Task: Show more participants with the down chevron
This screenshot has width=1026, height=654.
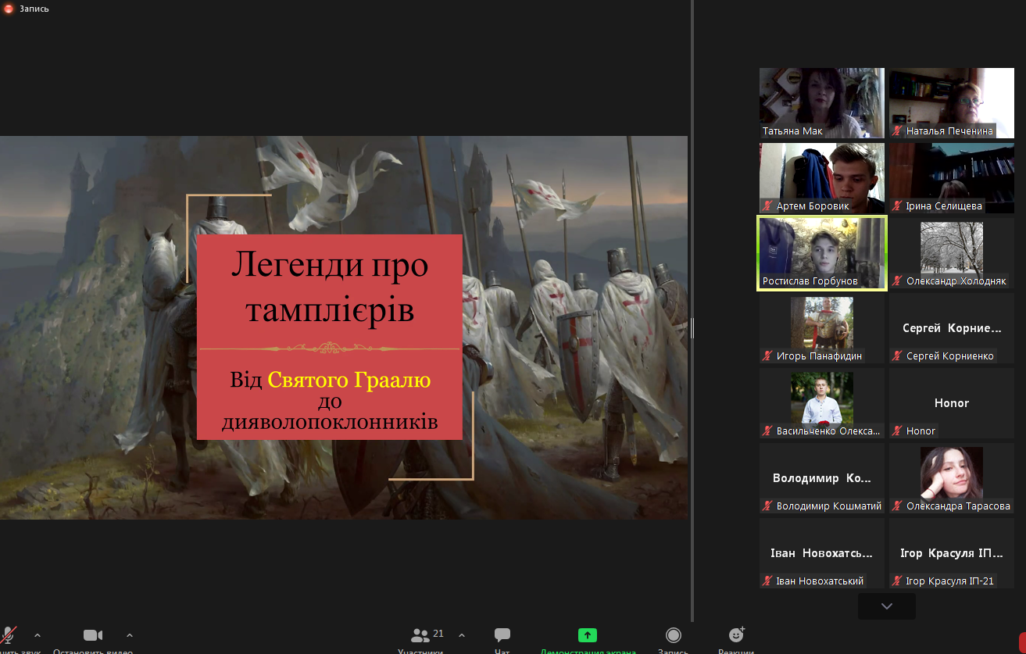Action: point(886,606)
